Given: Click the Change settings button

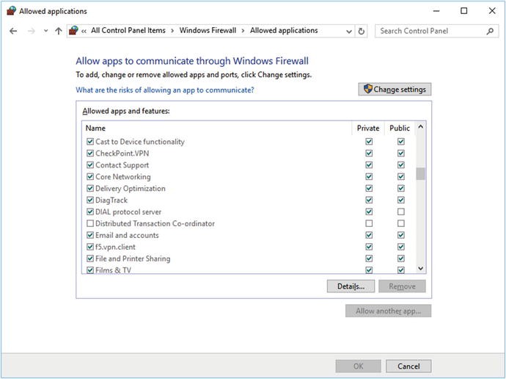Looking at the screenshot, I should pyautogui.click(x=395, y=89).
